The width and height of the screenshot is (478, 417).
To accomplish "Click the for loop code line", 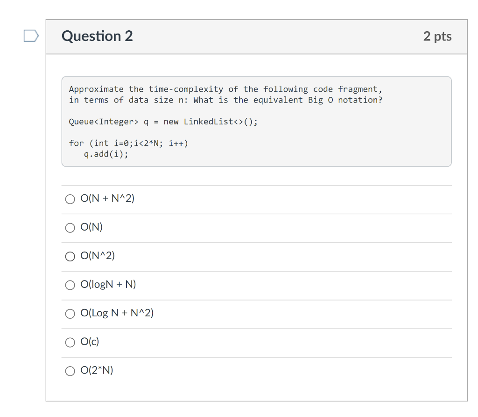I will pyautogui.click(x=128, y=143).
